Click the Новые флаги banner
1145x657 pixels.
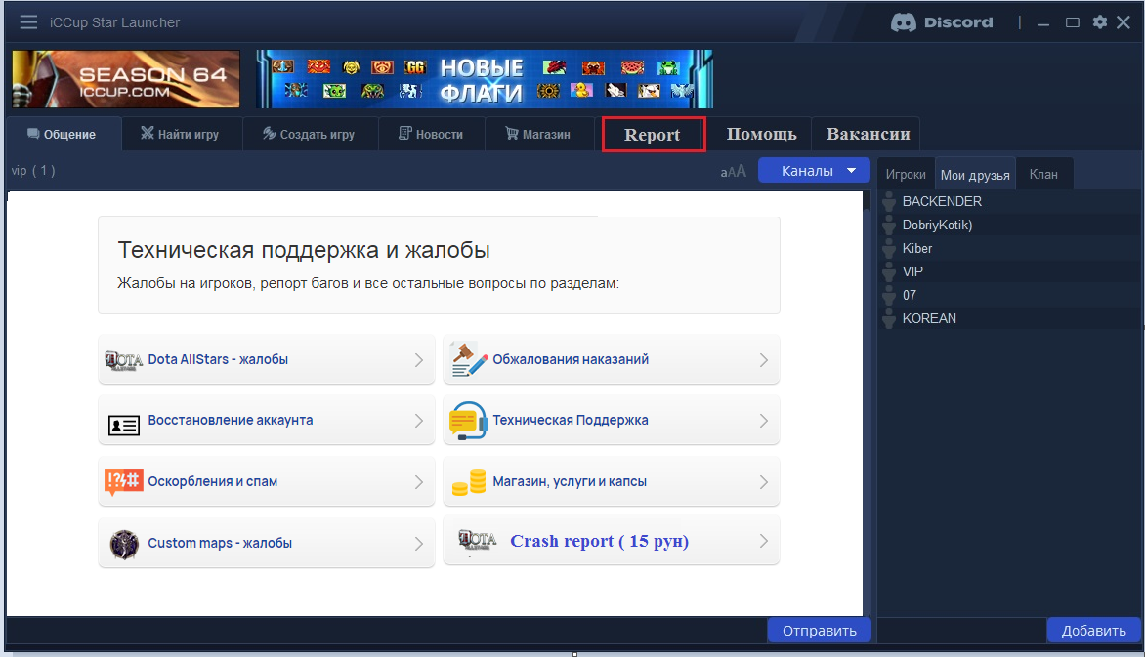click(485, 79)
